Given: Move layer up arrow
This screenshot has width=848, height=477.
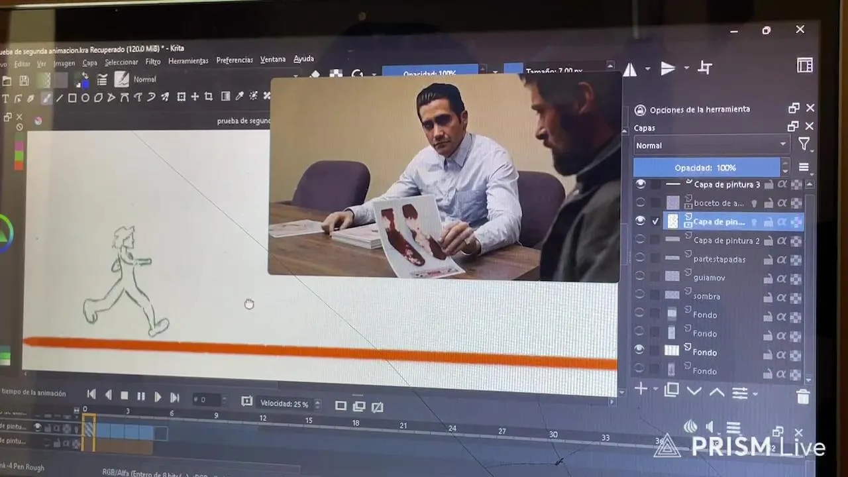Looking at the screenshot, I should (717, 392).
